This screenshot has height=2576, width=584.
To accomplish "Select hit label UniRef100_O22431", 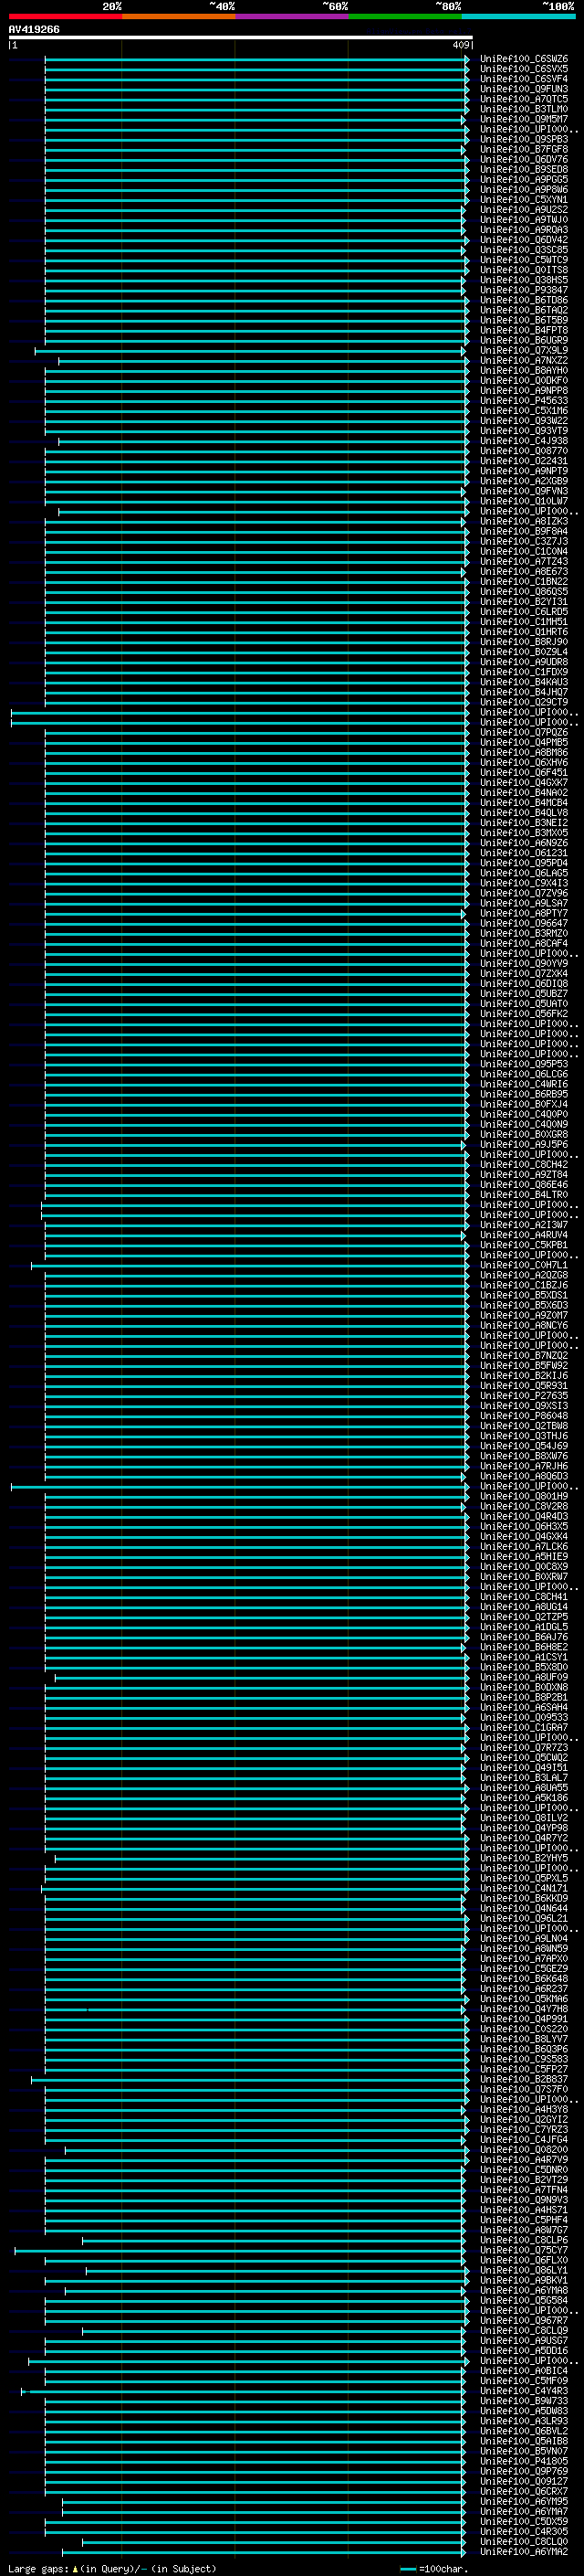I will [x=524, y=461].
